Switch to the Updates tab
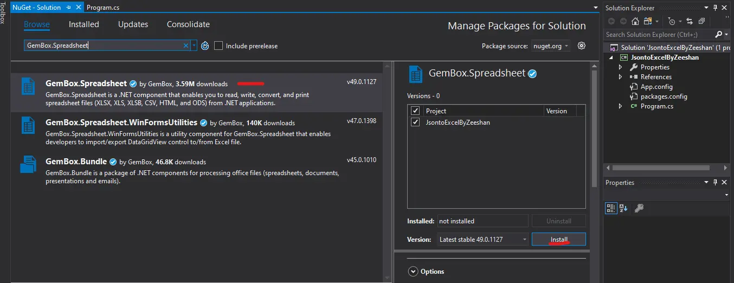This screenshot has width=734, height=283. coord(133,24)
